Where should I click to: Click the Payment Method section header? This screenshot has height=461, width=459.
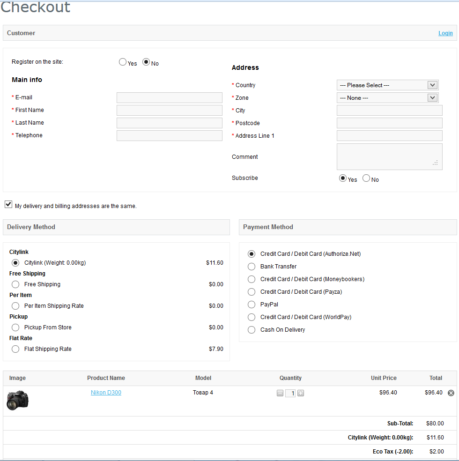[x=348, y=227]
